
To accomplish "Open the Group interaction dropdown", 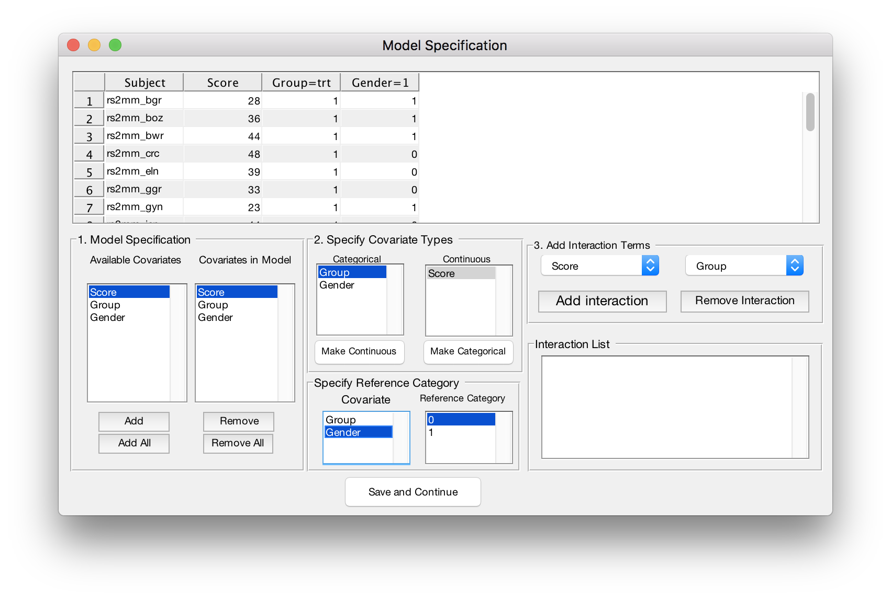I will pyautogui.click(x=744, y=266).
